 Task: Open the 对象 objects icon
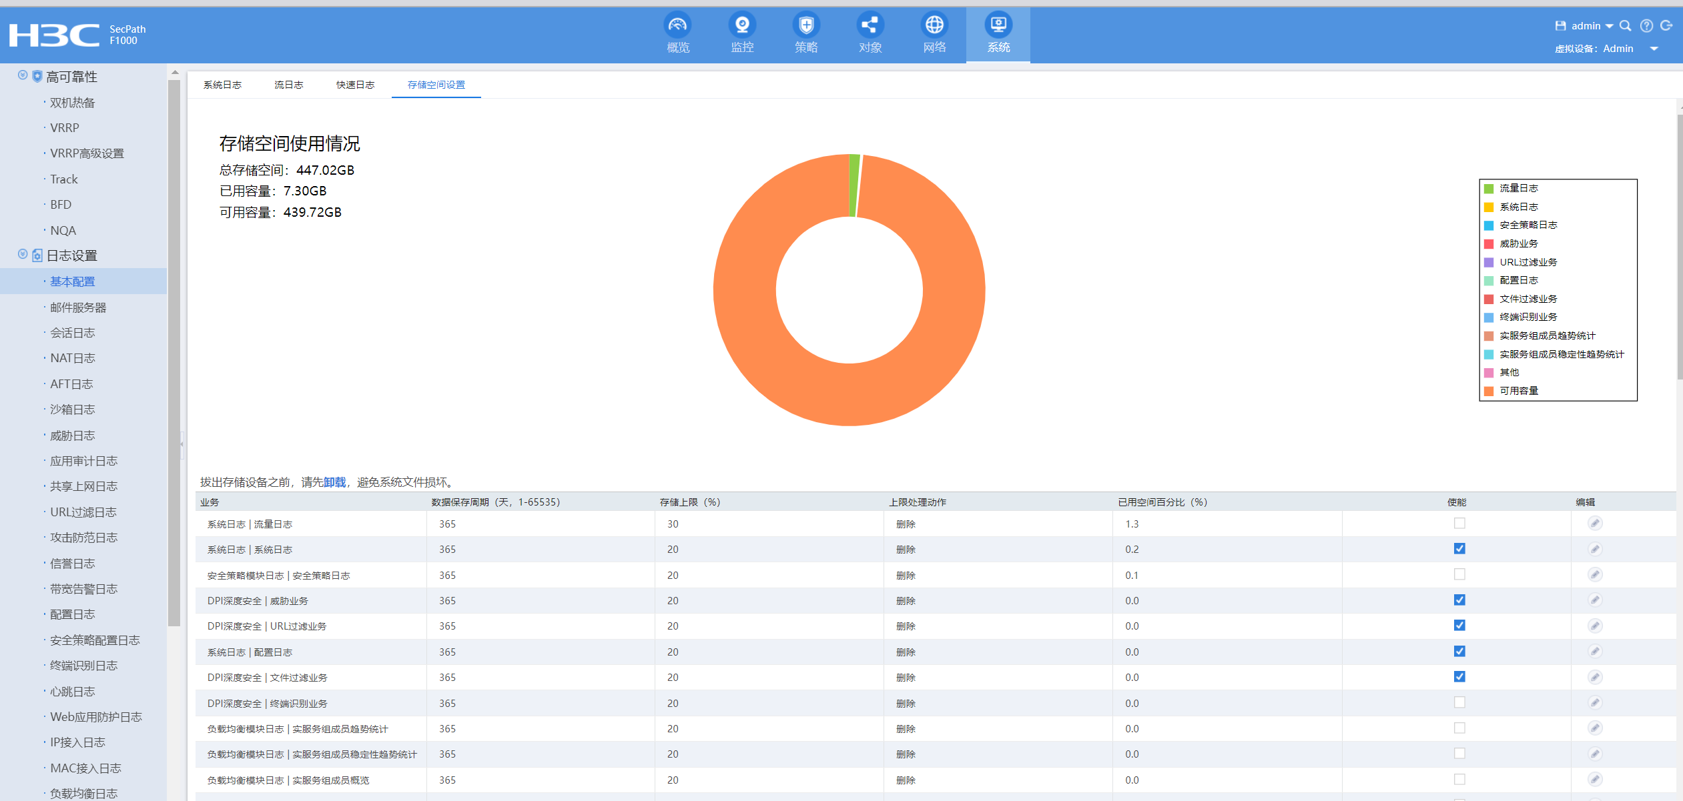coord(870,25)
